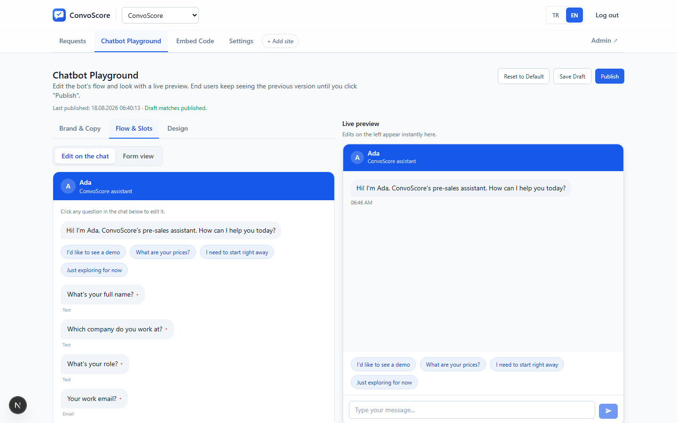Viewport: 677px width, 423px height.
Task: Open the Design tab
Action: pos(178,128)
